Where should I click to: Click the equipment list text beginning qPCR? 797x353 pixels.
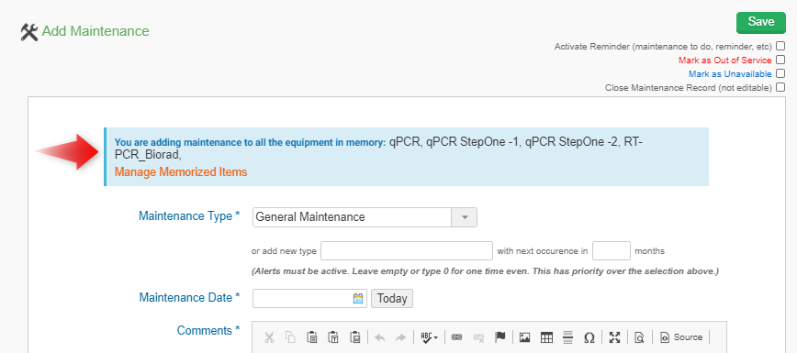(x=378, y=148)
